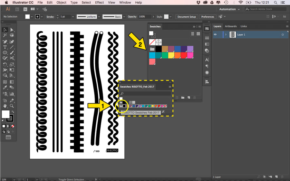
Task: Choose the Hand tool
Action: tap(5, 106)
